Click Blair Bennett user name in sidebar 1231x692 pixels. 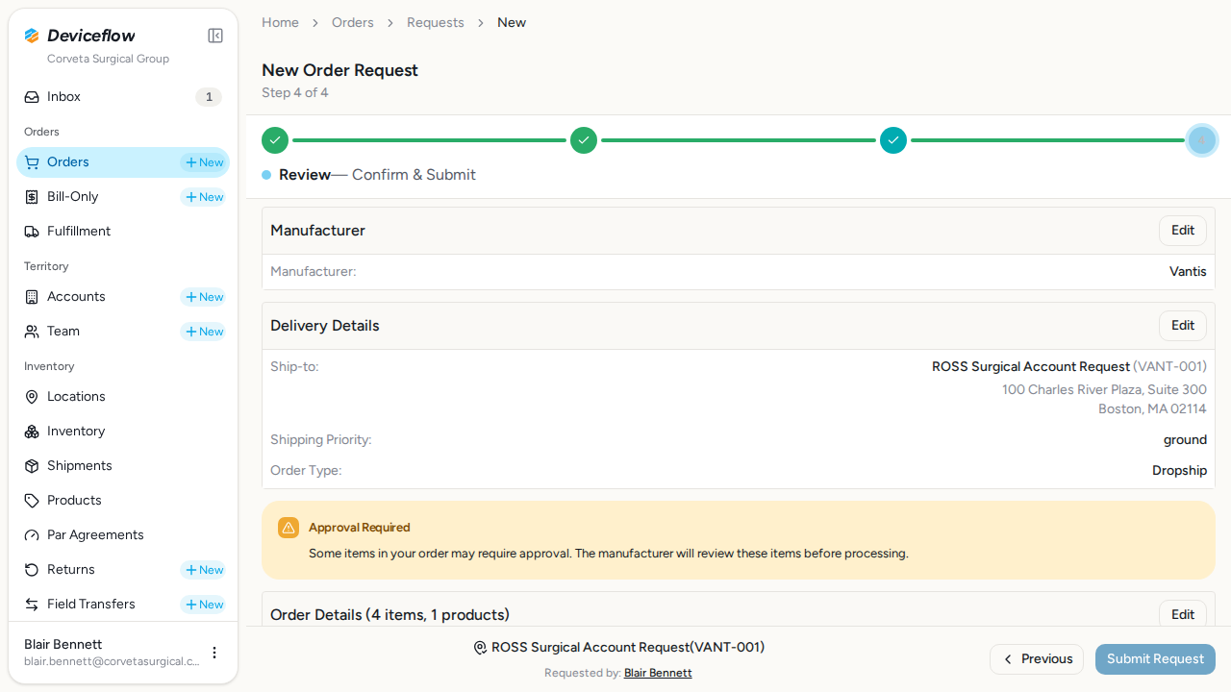[x=63, y=644]
